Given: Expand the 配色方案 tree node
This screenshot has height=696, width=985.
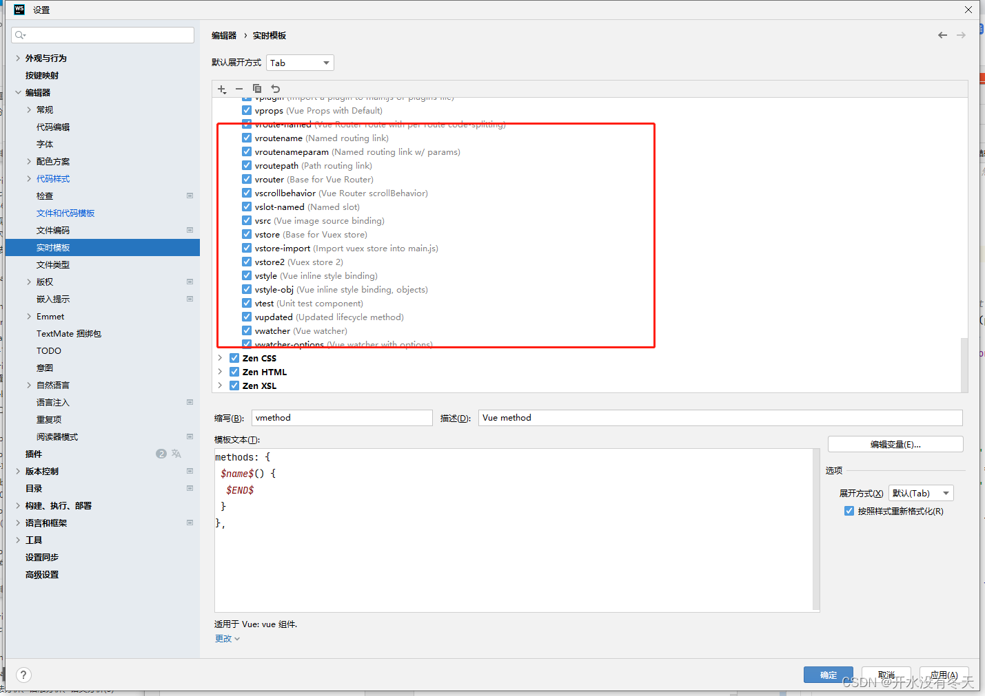Looking at the screenshot, I should click(x=29, y=161).
